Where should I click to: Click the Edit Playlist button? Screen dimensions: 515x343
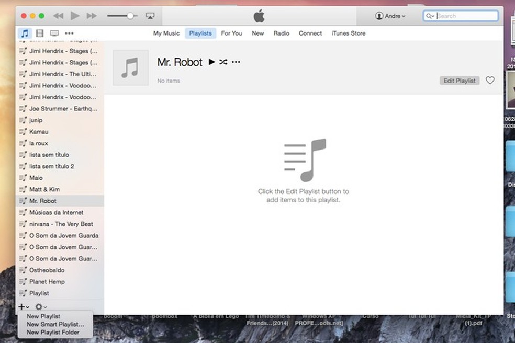pyautogui.click(x=459, y=81)
